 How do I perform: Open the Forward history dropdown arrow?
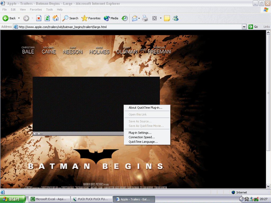tap(32, 18)
